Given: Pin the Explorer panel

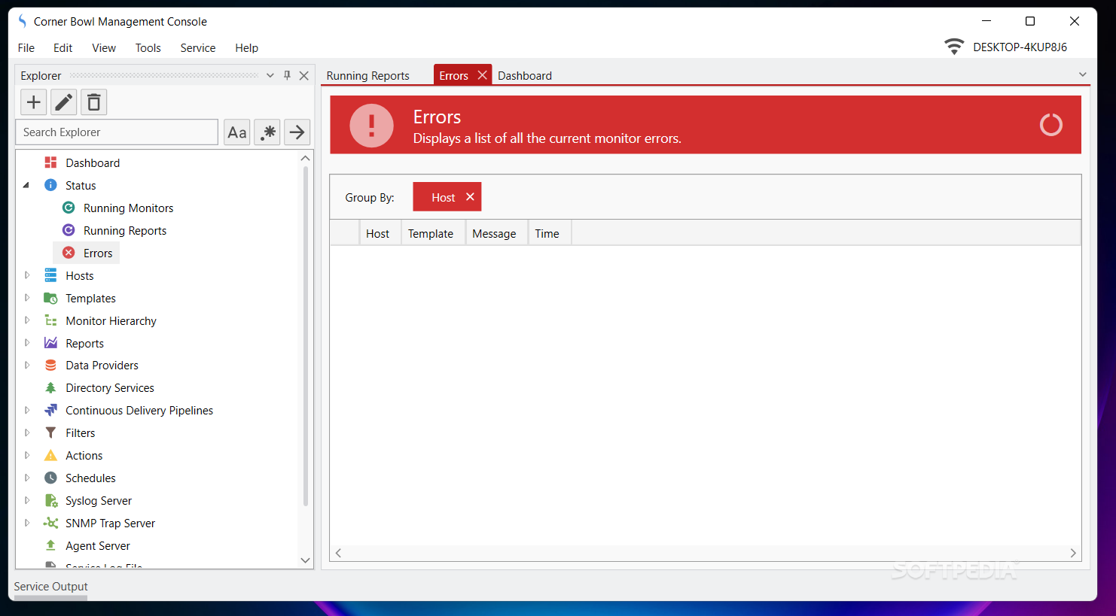Looking at the screenshot, I should coord(287,75).
